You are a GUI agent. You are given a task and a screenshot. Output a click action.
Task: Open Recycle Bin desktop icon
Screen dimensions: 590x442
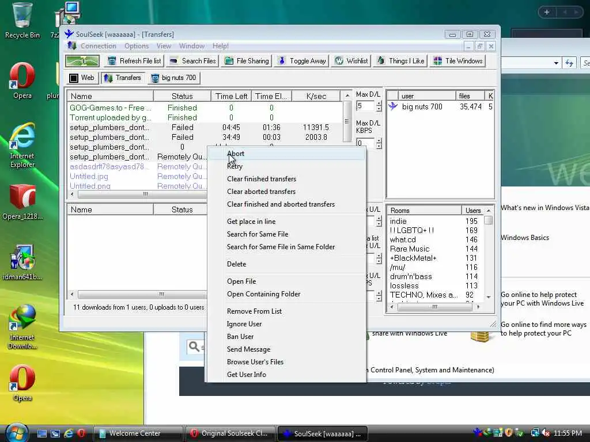pos(22,21)
